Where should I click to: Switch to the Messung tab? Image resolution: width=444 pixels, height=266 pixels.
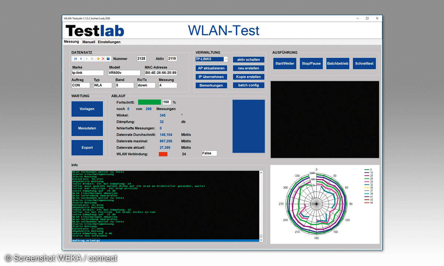pyautogui.click(x=71, y=42)
